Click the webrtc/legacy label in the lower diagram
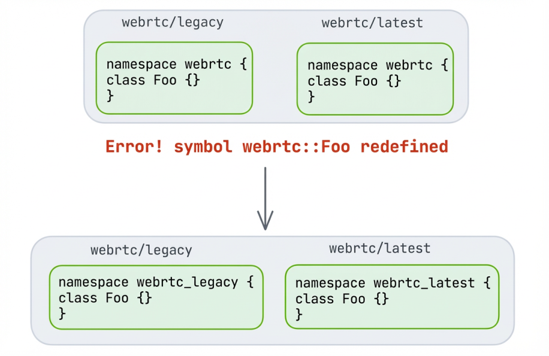Viewport: 549px width, 356px height. tap(141, 250)
